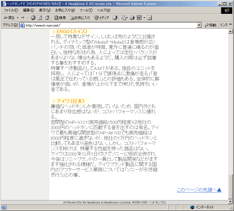
Task: Click the vertical scrollbar down arrow
Action: [x=230, y=202]
